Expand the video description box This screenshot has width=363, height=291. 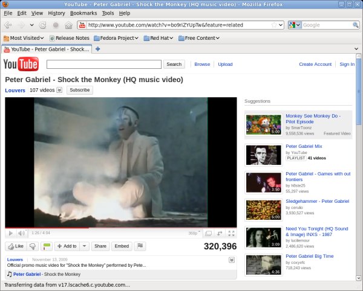coord(232,260)
